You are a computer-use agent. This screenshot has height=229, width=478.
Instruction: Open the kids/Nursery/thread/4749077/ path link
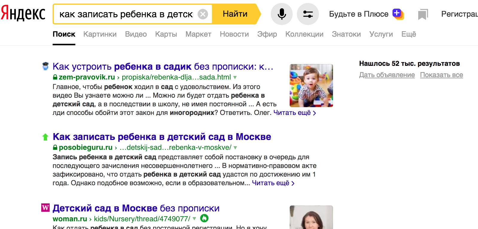coord(142,219)
